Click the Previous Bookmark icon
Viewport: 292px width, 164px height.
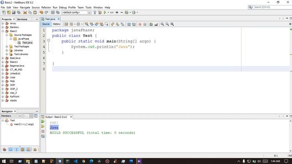(113, 24)
